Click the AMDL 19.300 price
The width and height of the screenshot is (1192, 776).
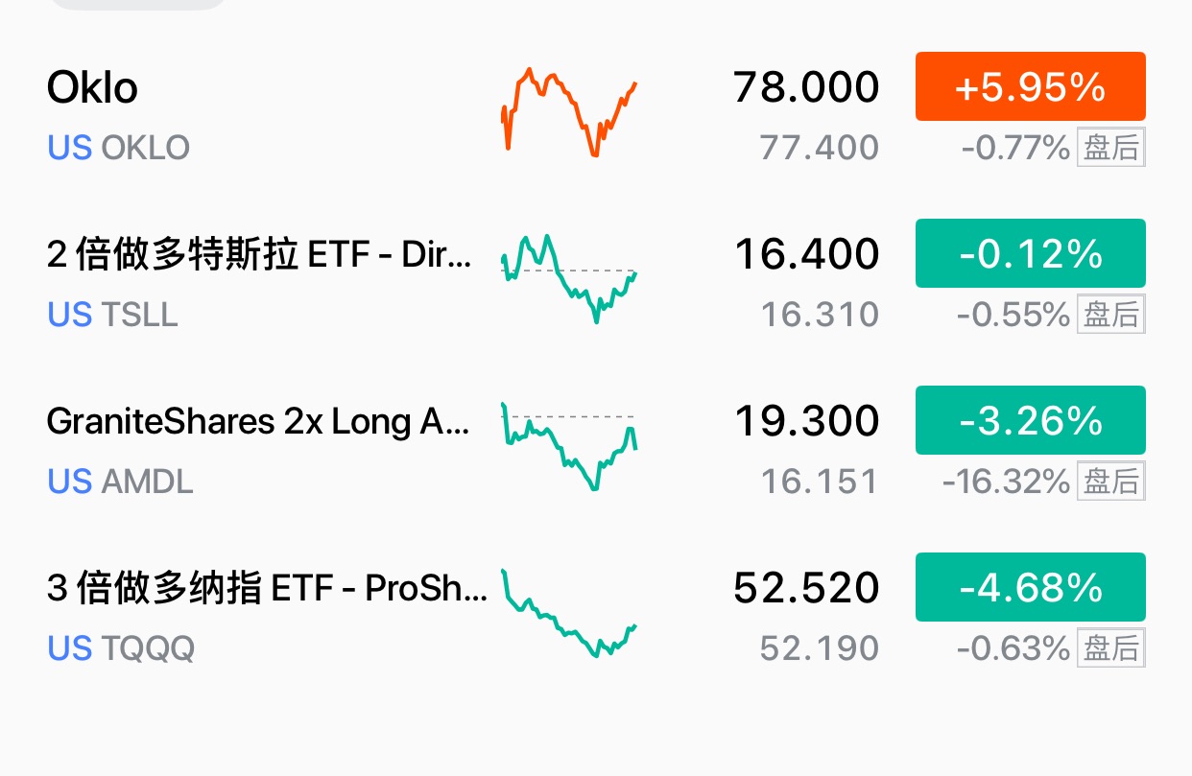click(x=806, y=422)
